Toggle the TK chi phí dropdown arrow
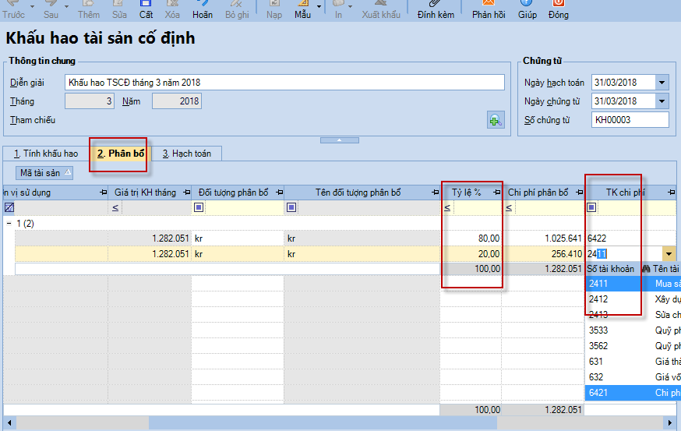Viewport: 681px width, 431px height. [x=669, y=254]
